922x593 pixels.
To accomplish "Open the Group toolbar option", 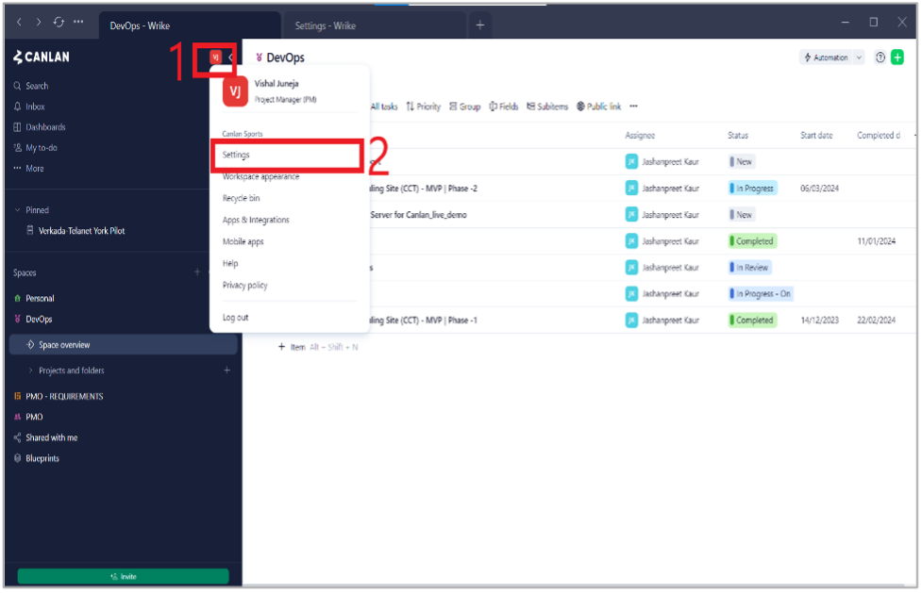I will click(465, 107).
